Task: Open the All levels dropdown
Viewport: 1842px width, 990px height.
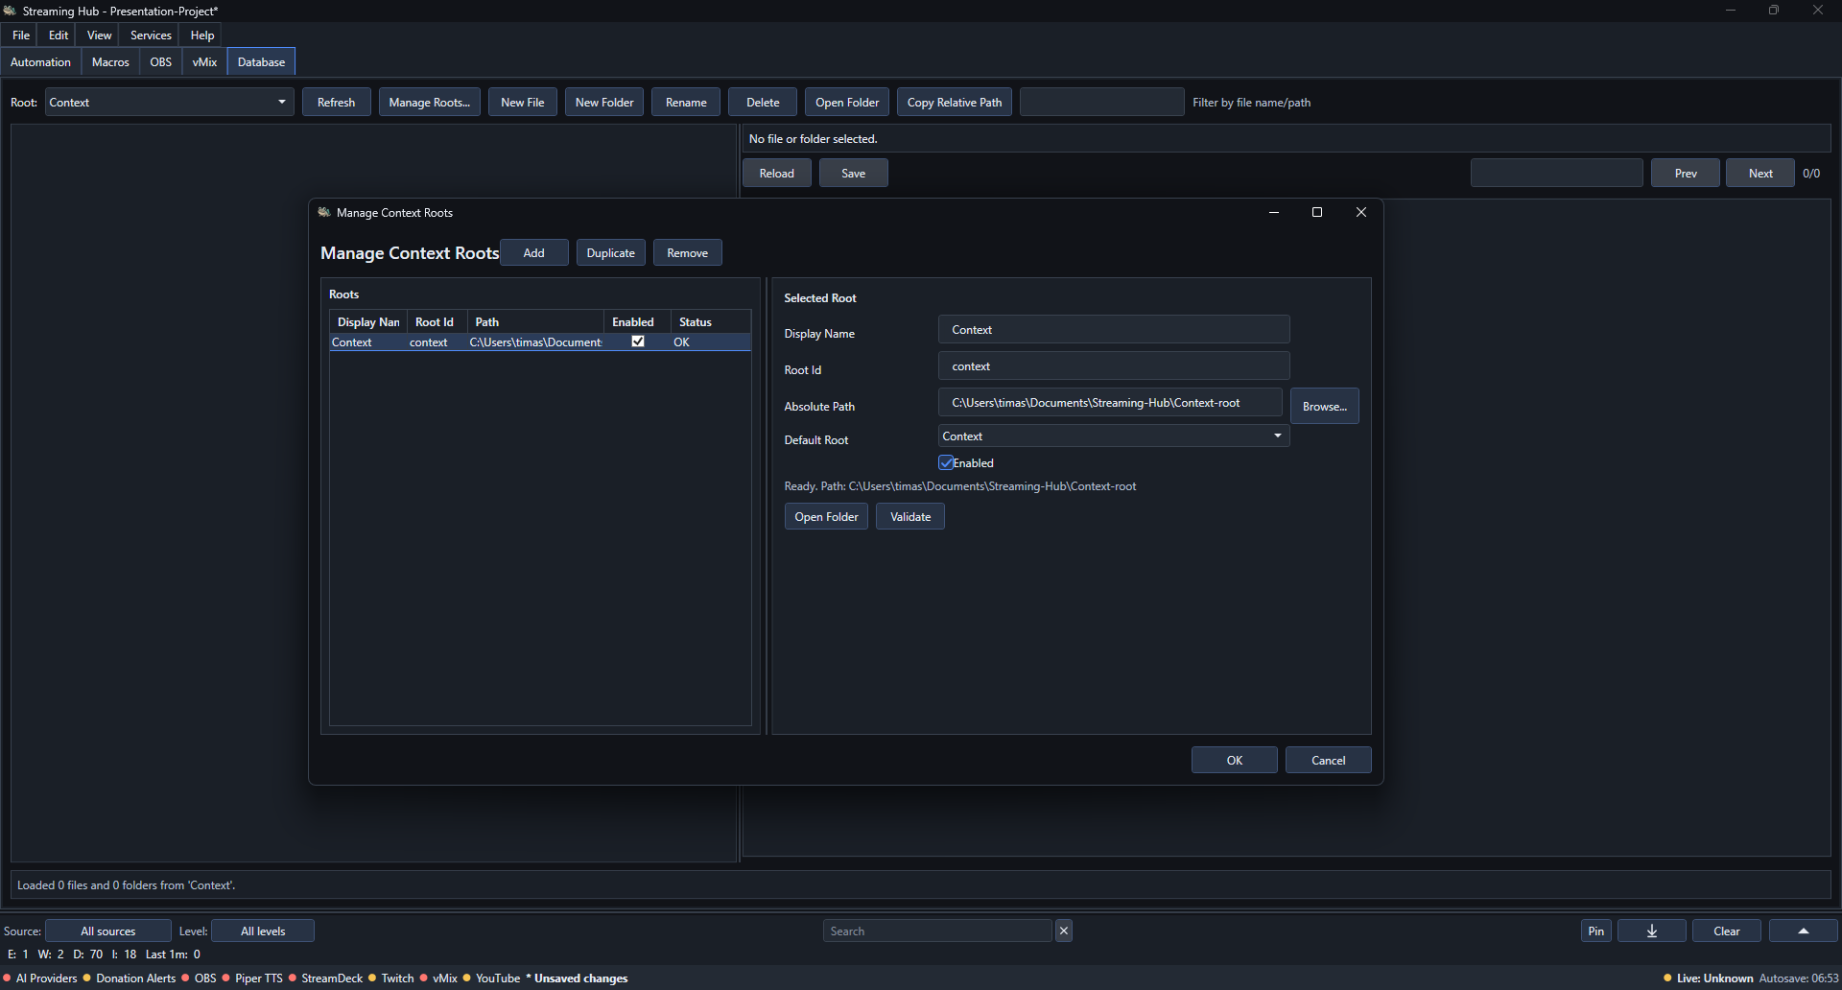Action: pos(263,931)
